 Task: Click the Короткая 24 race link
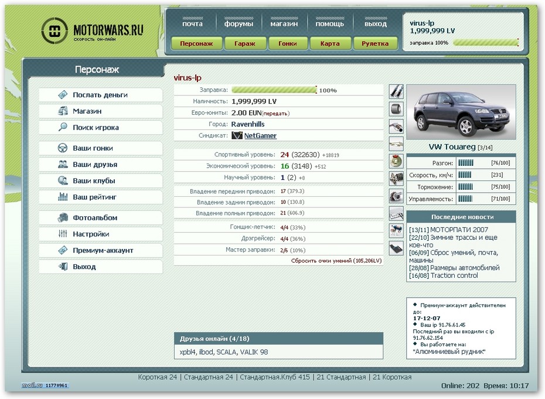coord(158,377)
